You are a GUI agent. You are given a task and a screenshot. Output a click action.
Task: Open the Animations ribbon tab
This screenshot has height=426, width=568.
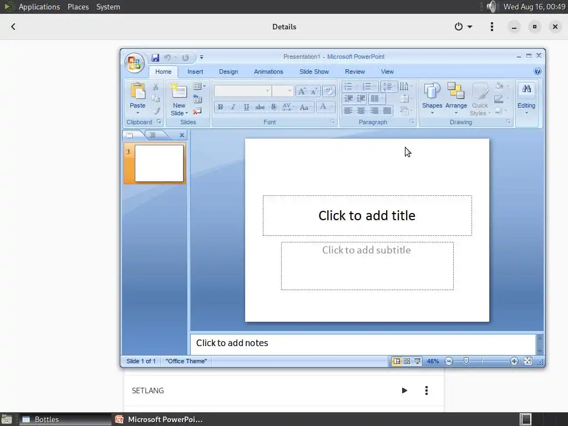click(268, 72)
